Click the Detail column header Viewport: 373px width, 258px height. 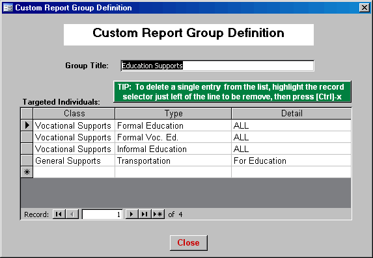click(x=292, y=113)
